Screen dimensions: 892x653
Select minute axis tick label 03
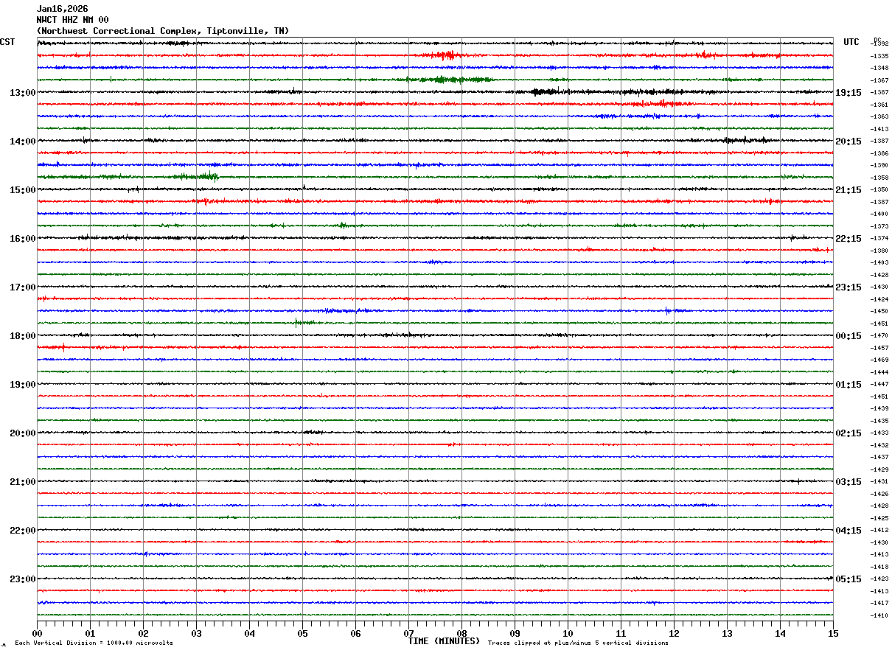[x=196, y=633]
